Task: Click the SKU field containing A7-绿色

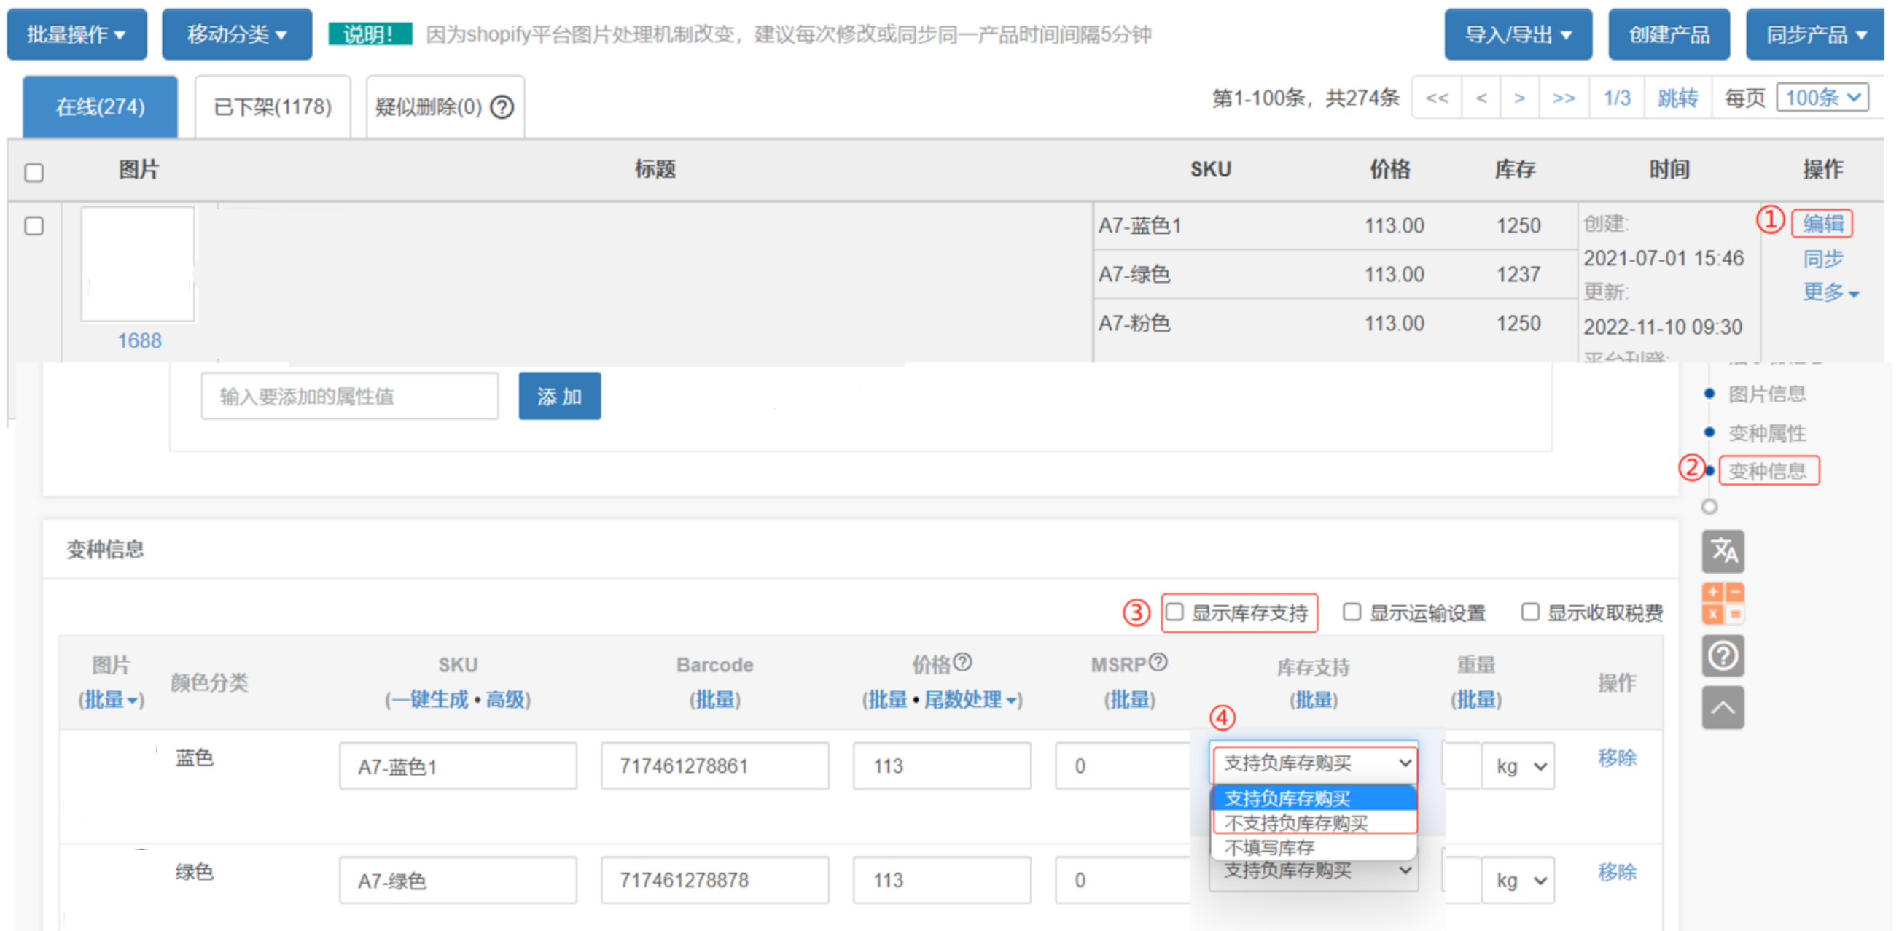Action: click(457, 880)
